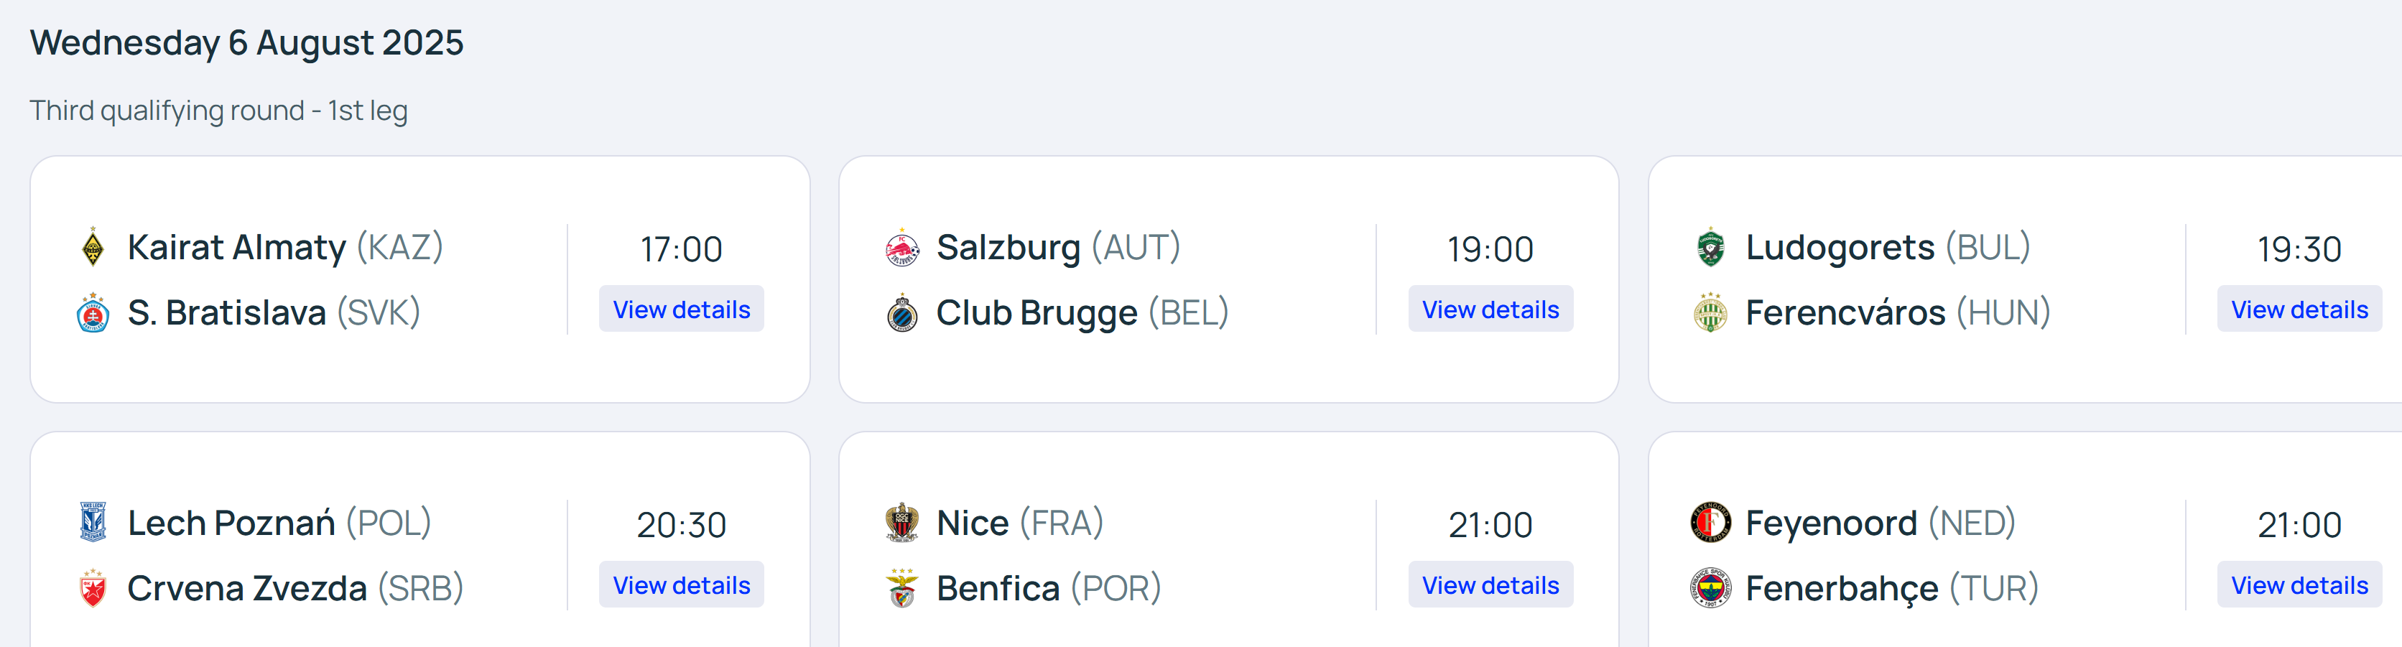Select the Club Brugge team name
Viewport: 2402px width, 647px height.
1036,313
